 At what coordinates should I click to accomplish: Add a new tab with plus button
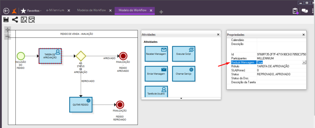pyautogui.click(x=161, y=12)
